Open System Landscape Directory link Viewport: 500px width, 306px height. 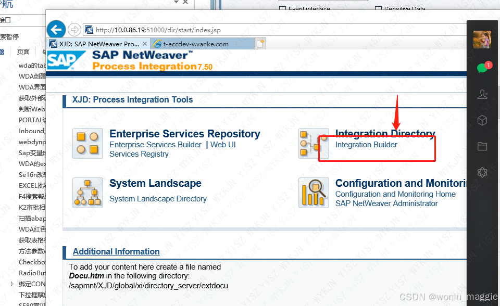158,199
